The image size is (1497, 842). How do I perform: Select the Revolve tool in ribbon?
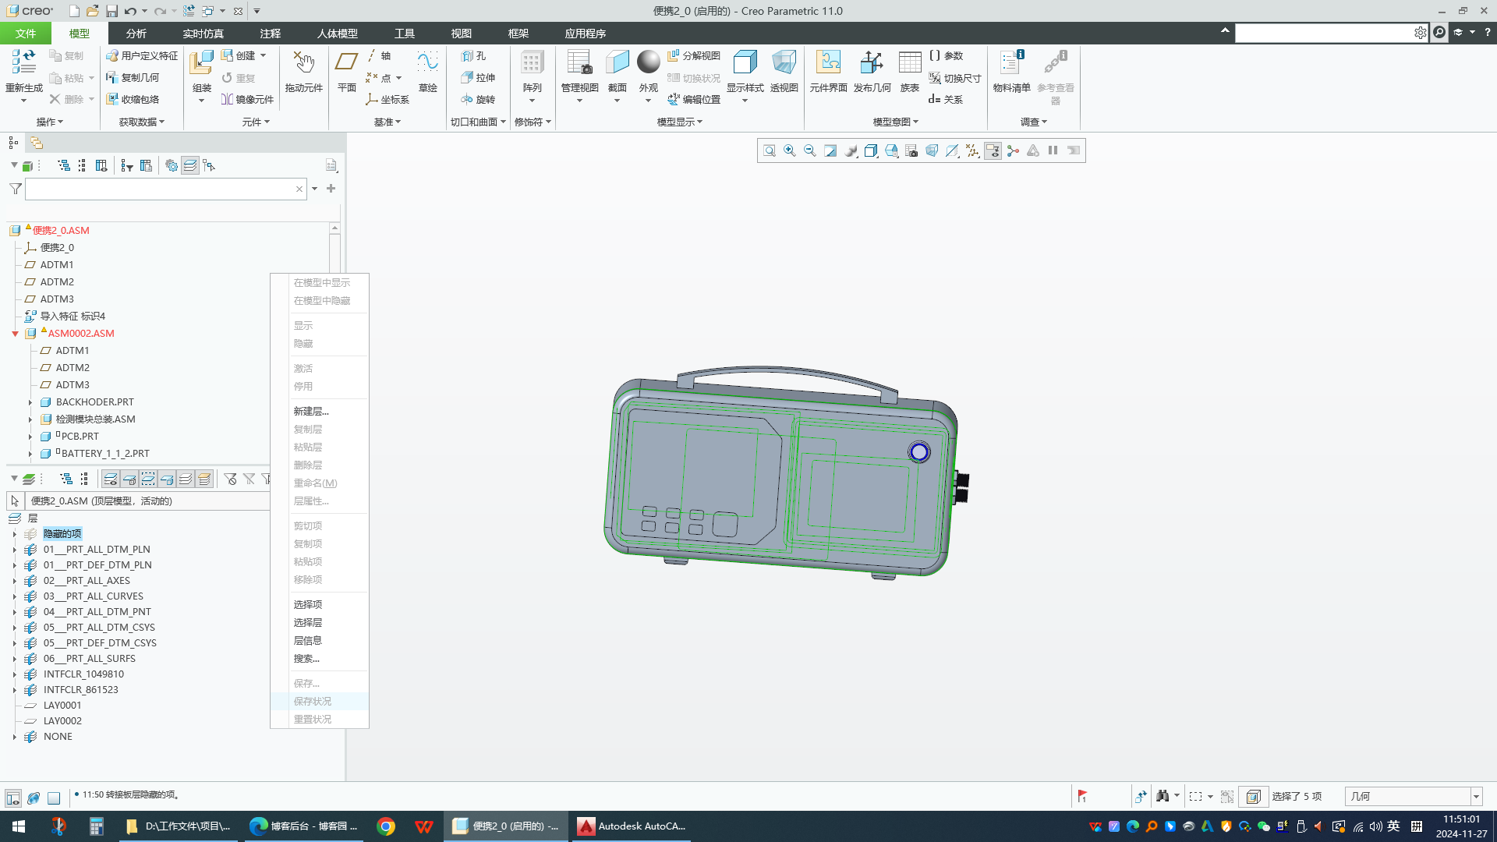(480, 99)
